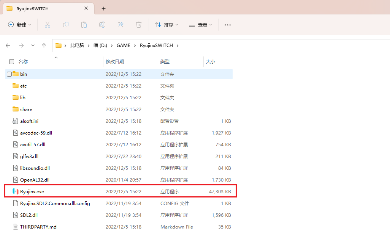Click the 配置设置 type cell

click(170, 121)
